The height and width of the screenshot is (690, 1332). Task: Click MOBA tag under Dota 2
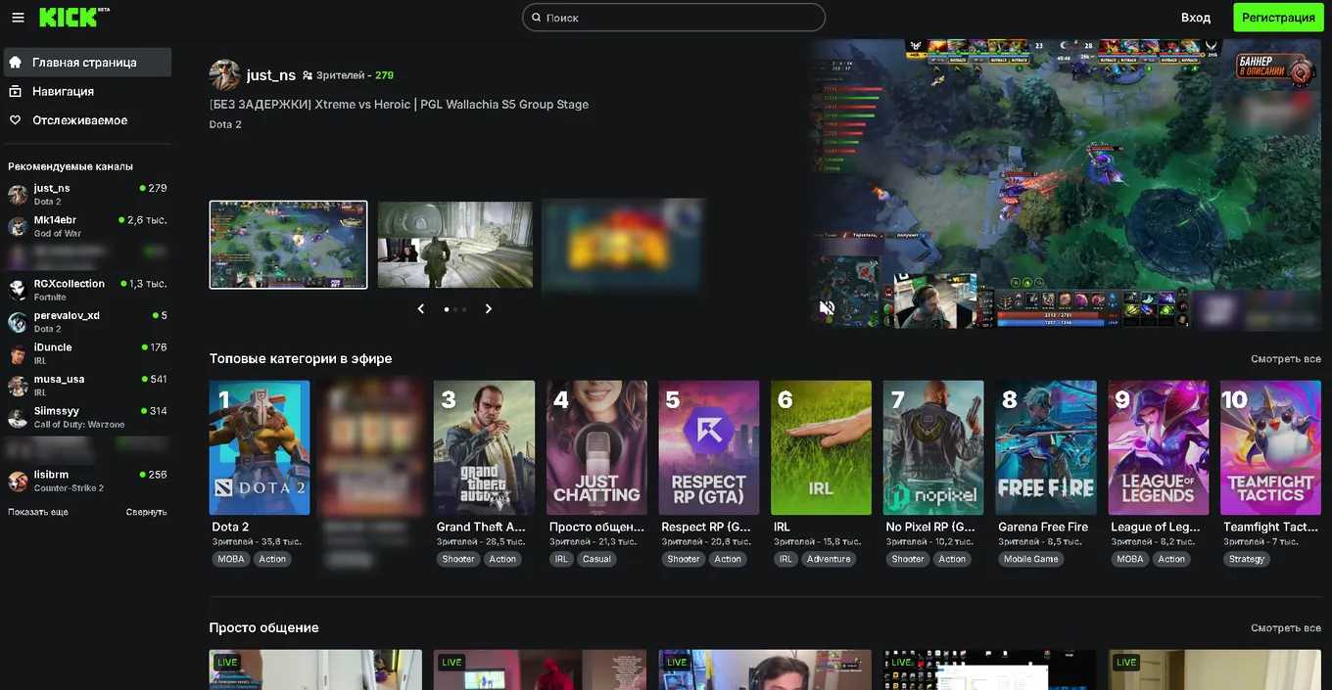[x=231, y=559]
